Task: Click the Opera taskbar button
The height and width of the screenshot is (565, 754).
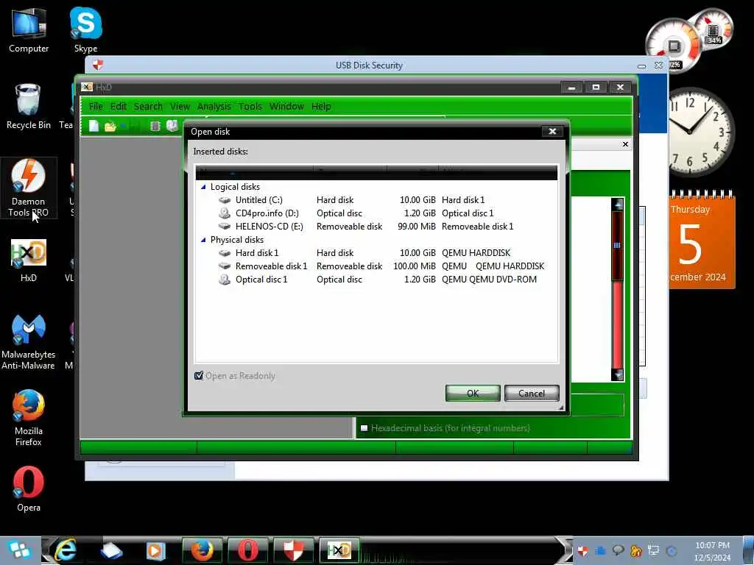Action: (247, 550)
